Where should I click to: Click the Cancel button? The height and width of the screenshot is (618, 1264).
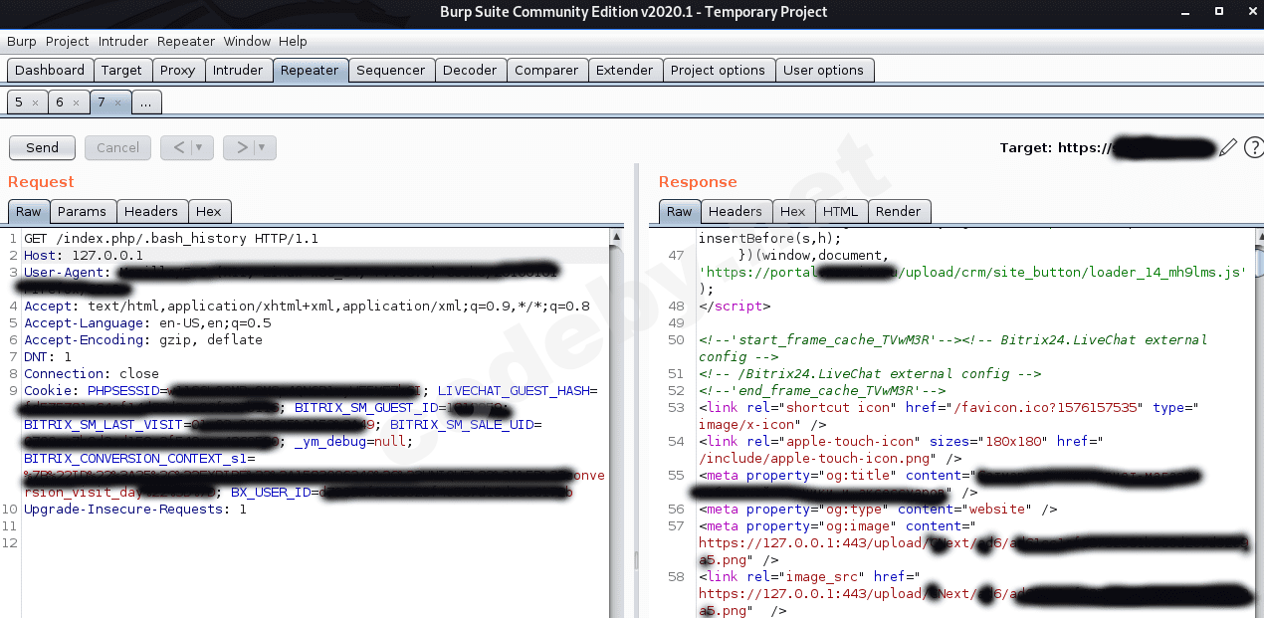click(117, 147)
